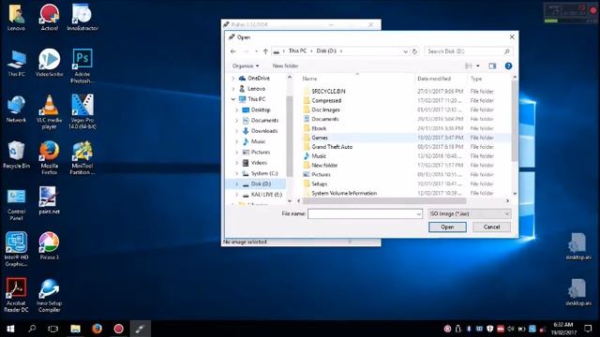This screenshot has height=337, width=600.
Task: Launch Picasa 3 desktop shortcut
Action: click(50, 246)
